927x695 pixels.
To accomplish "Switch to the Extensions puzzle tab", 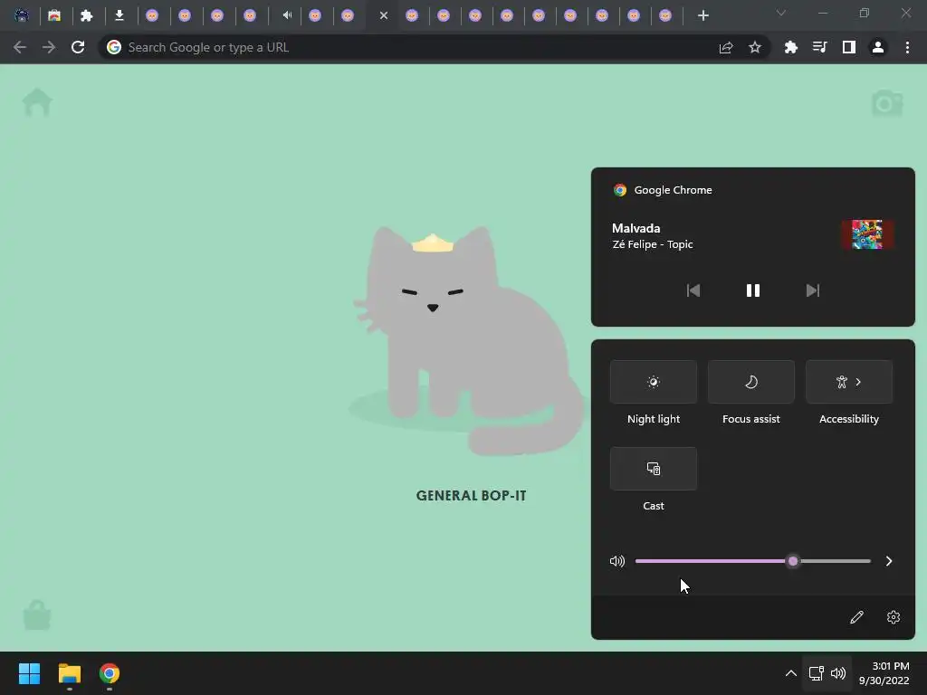I will (87, 15).
